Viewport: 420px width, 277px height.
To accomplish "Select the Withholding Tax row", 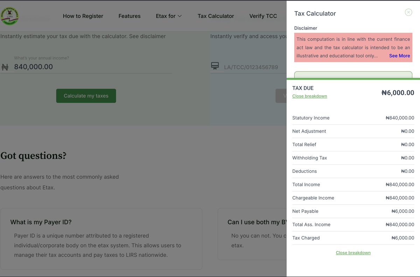I will [353, 158].
